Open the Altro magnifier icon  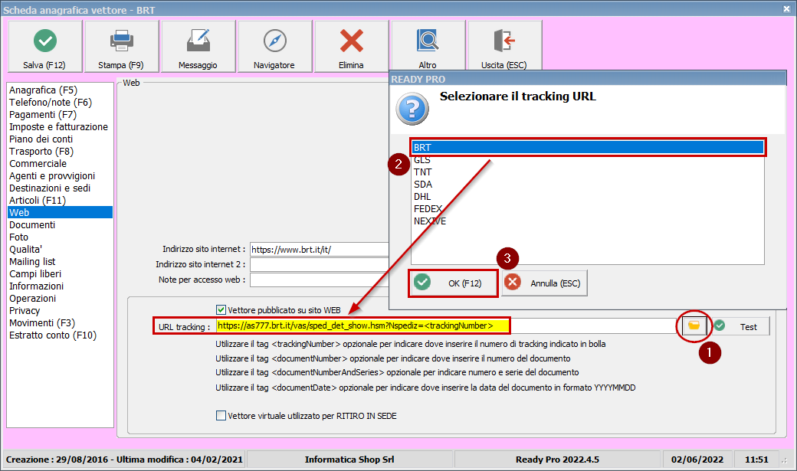pyautogui.click(x=428, y=41)
